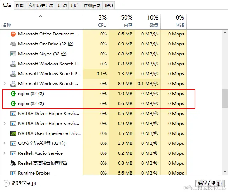Sort by the 磁盘 column header
This screenshot has width=228, height=192.
[x=148, y=21]
